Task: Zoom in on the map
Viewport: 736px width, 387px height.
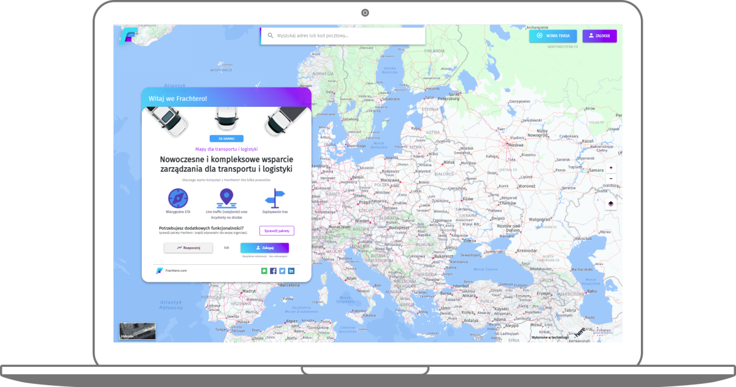Action: [611, 167]
